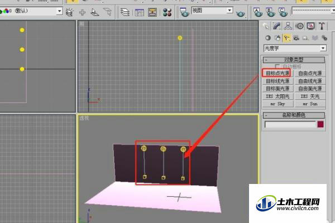Click the 自由点光源 button

310,74
